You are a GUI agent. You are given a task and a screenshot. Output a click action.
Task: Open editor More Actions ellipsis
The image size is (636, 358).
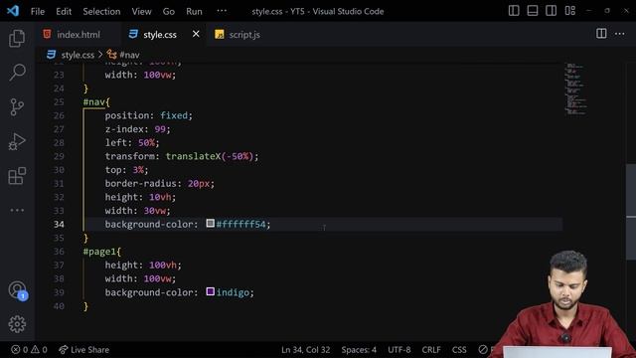(x=620, y=34)
